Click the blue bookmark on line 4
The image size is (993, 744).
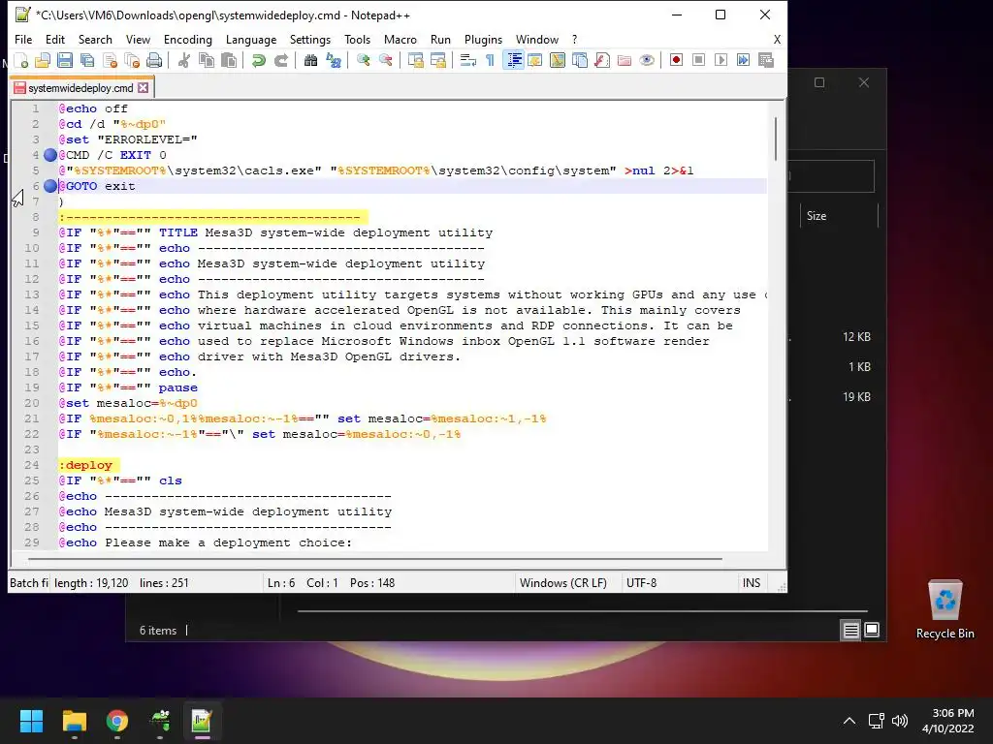50,155
